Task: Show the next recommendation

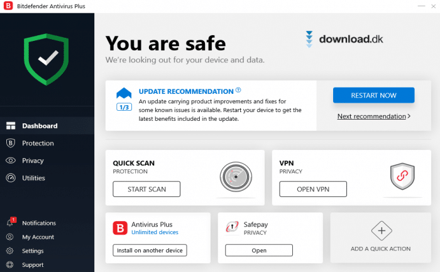Action: (x=373, y=116)
